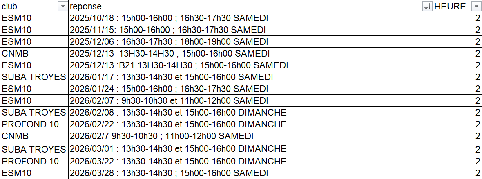482x179 pixels.
Task: Click the reponse cell containing B21
Action: [179, 65]
